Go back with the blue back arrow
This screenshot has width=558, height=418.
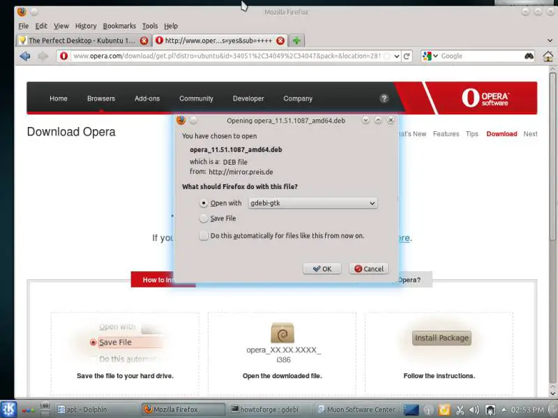click(x=25, y=56)
